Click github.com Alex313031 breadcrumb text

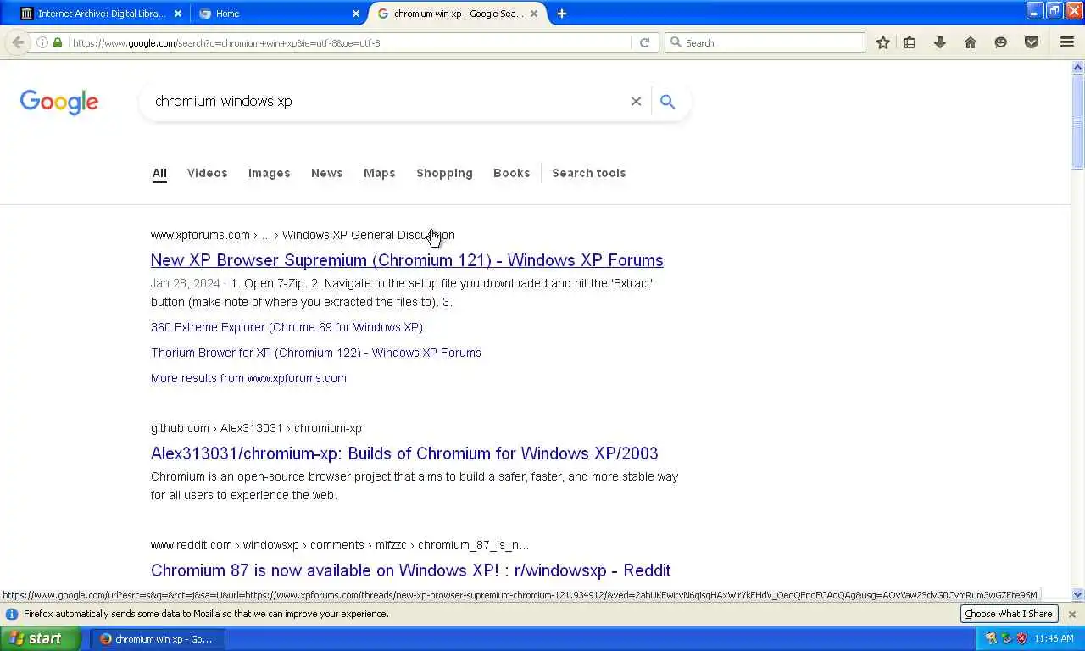256,428
